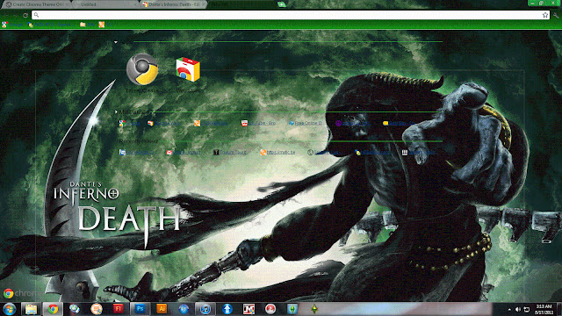Show hidden system tray icons
The image size is (562, 316).
point(509,309)
